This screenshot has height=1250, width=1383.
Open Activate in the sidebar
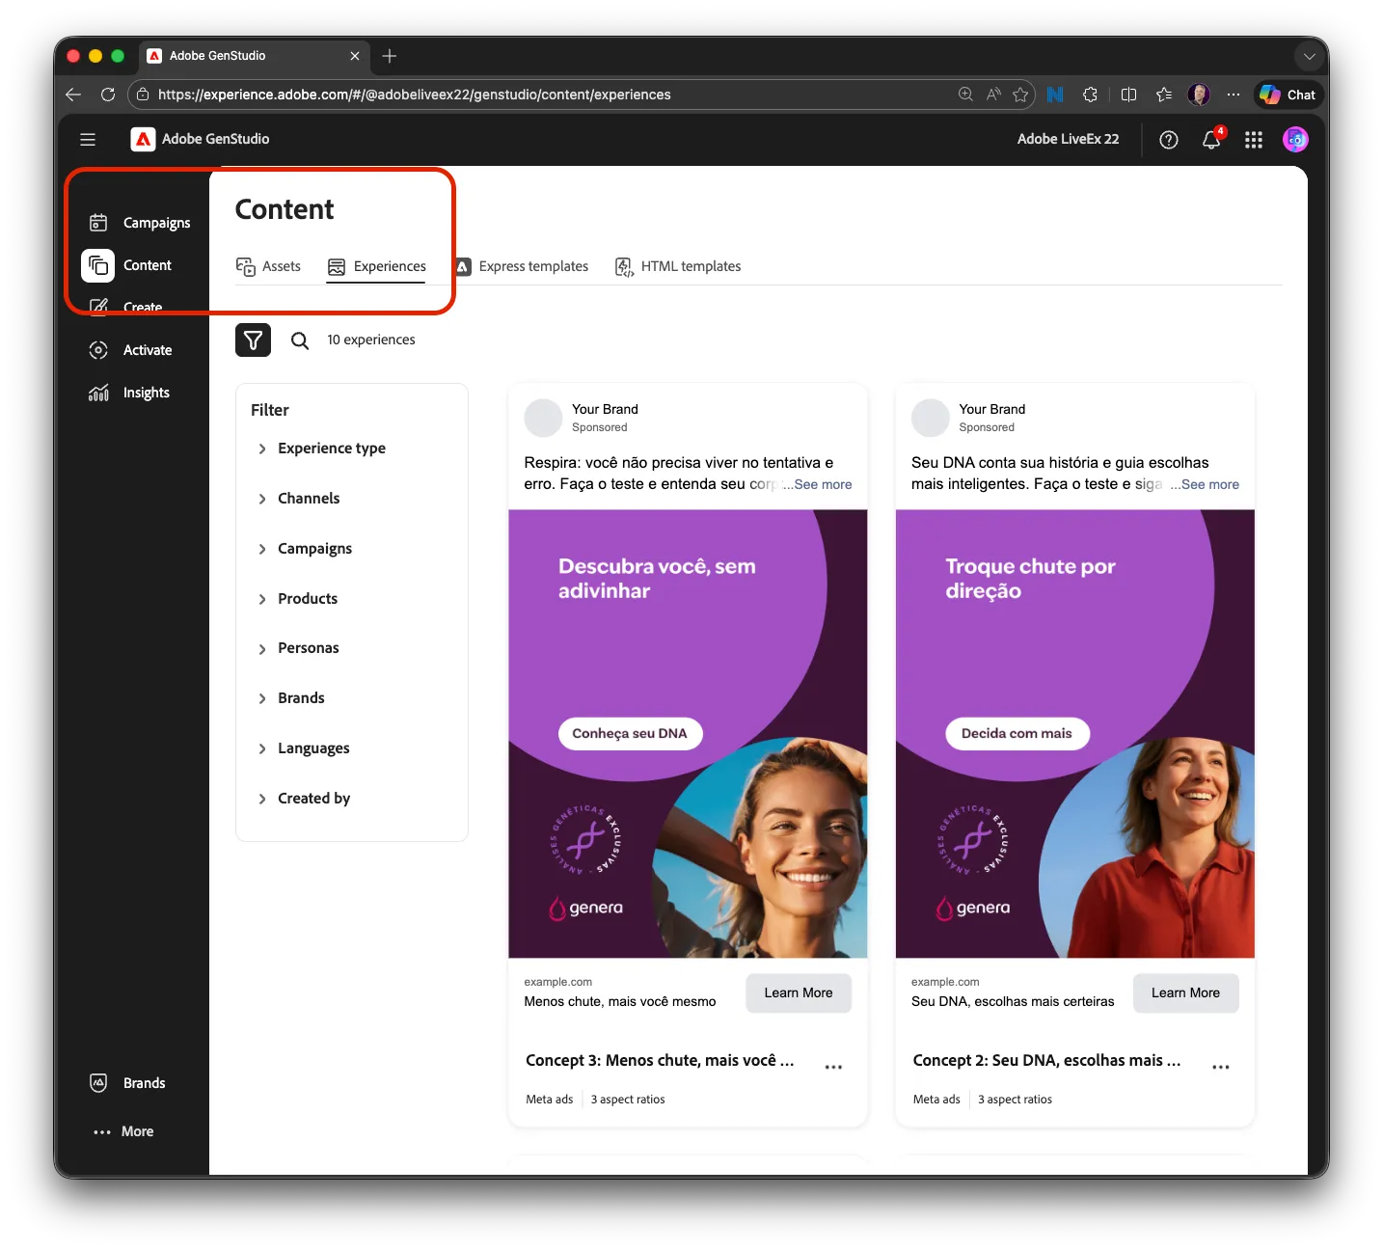pyautogui.click(x=129, y=350)
